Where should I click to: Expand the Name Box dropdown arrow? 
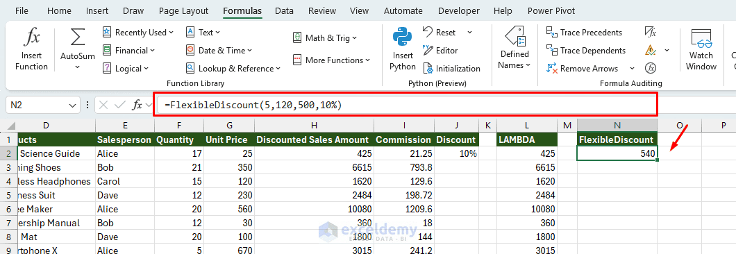pos(72,105)
